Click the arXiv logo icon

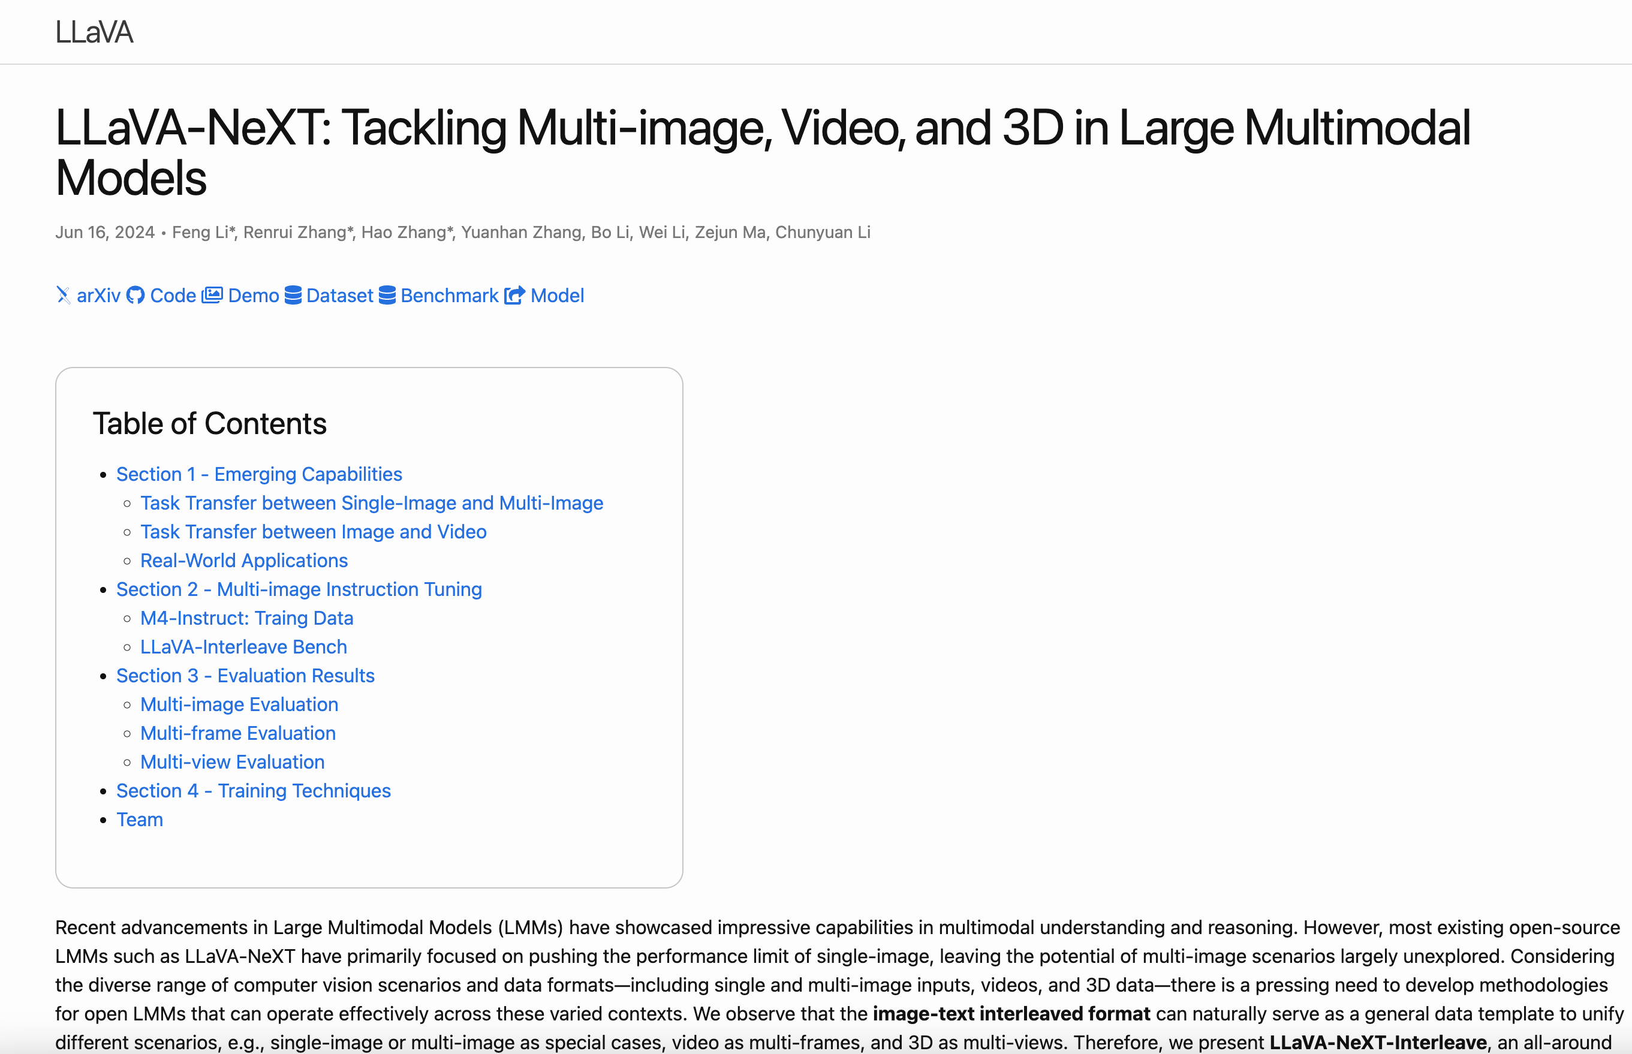tap(63, 295)
